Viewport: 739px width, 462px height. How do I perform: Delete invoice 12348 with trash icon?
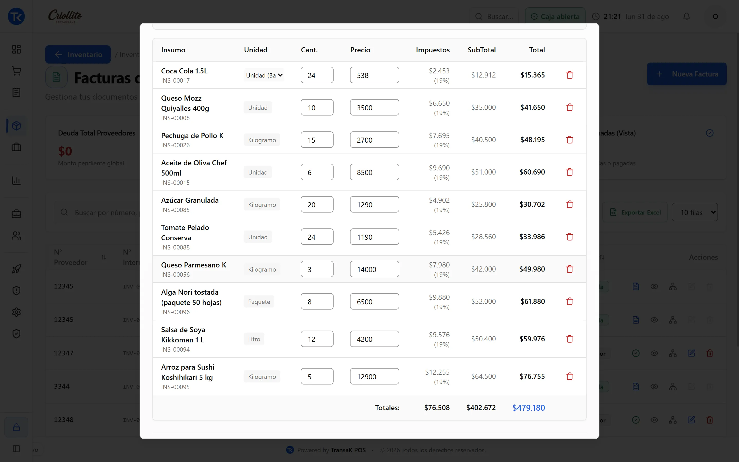click(x=710, y=420)
